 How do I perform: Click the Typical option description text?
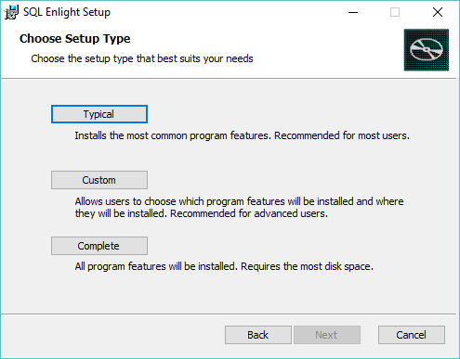point(242,135)
